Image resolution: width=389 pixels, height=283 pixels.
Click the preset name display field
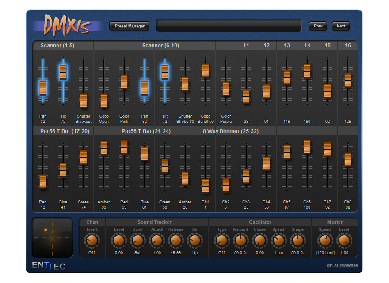[x=229, y=26]
